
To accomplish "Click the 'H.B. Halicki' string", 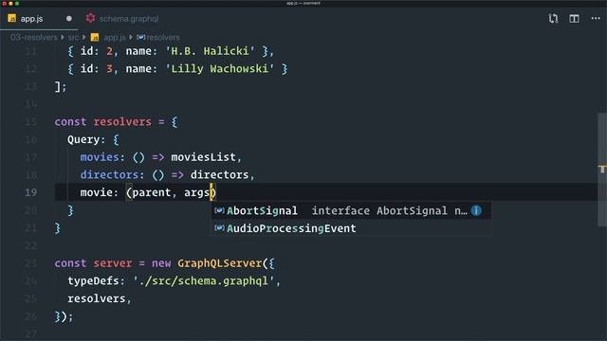I will point(210,51).
